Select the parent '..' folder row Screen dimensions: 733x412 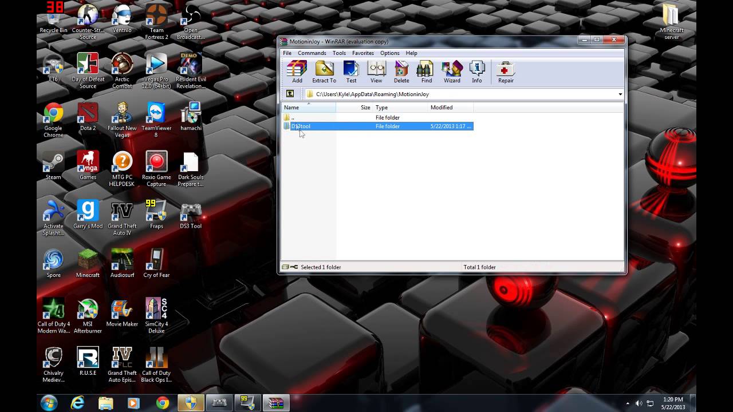tap(377, 117)
